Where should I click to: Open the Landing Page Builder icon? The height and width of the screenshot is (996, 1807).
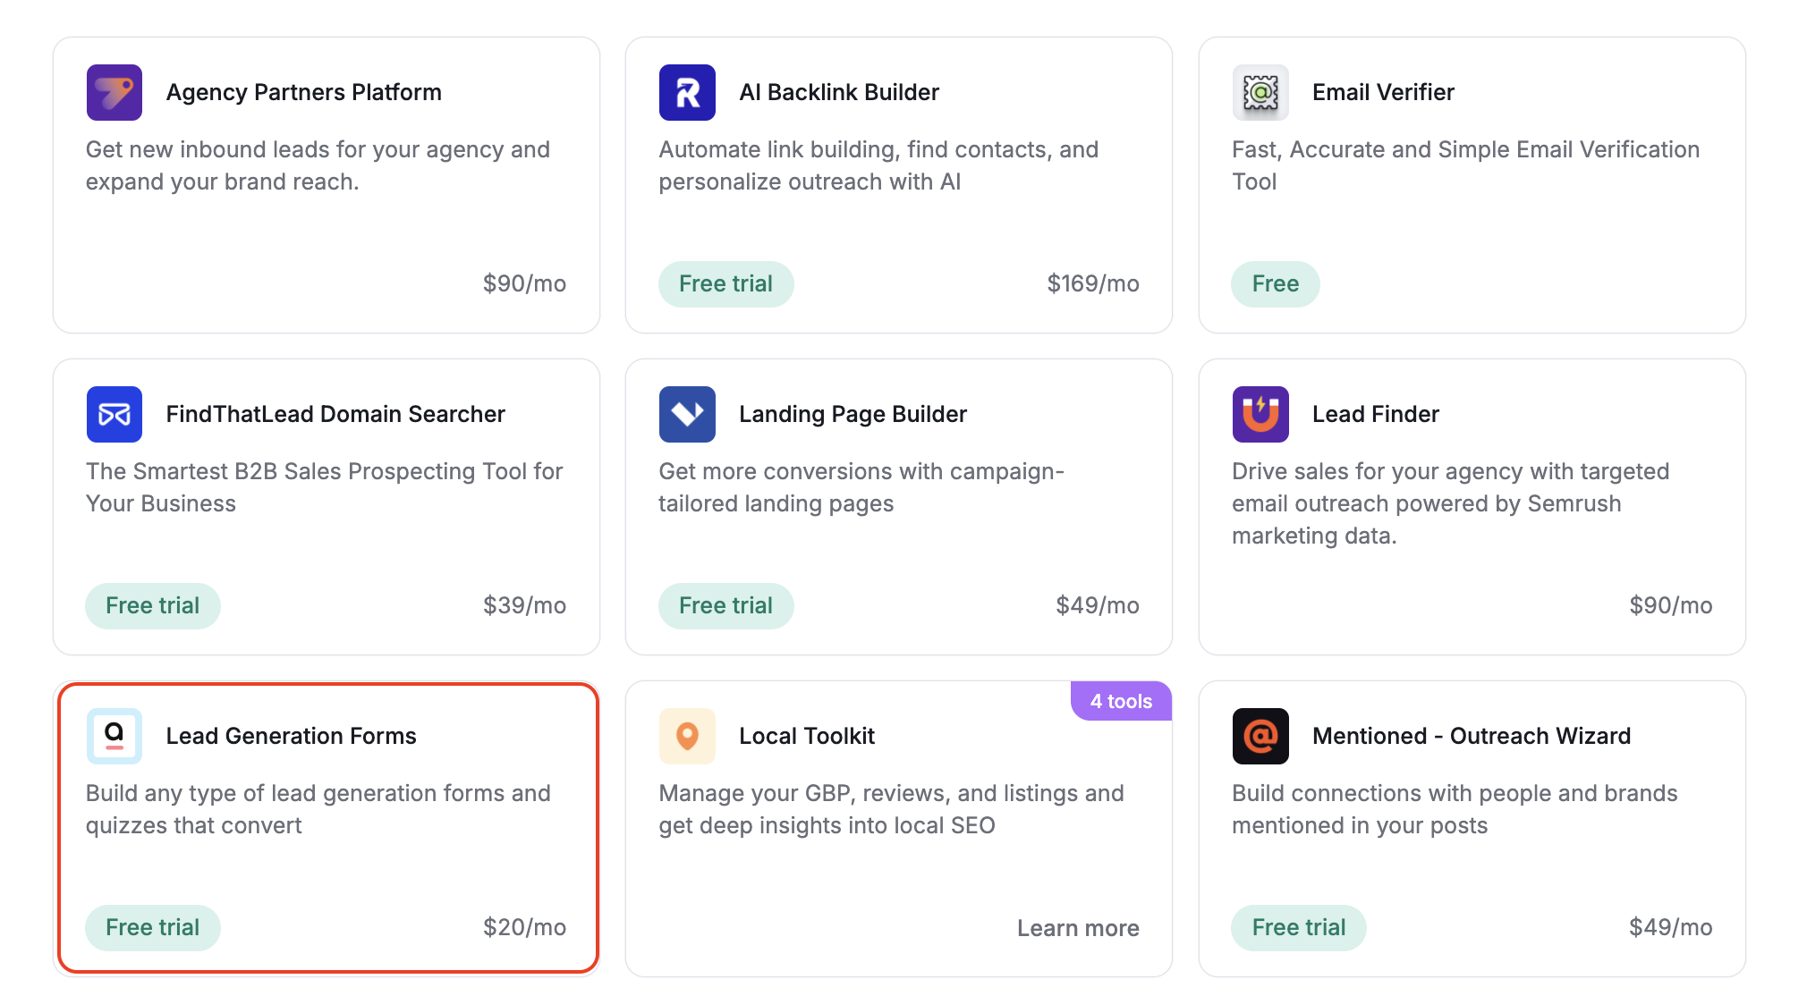[687, 414]
